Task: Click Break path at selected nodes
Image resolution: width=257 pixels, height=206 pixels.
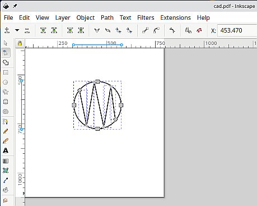Action: (54, 30)
